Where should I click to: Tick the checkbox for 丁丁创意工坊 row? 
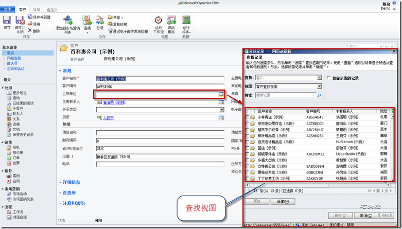[248, 178]
